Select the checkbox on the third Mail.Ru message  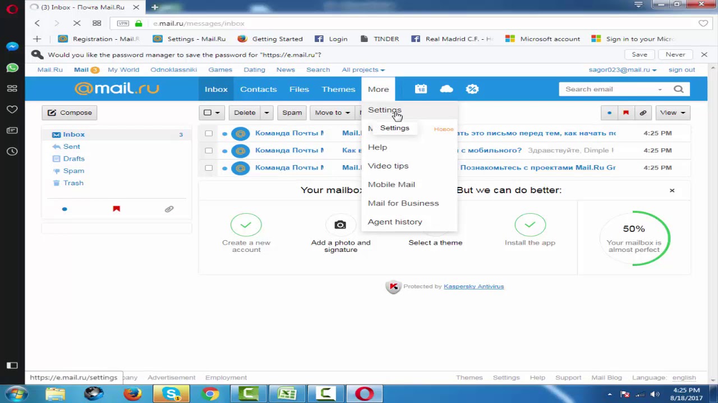coord(208,168)
